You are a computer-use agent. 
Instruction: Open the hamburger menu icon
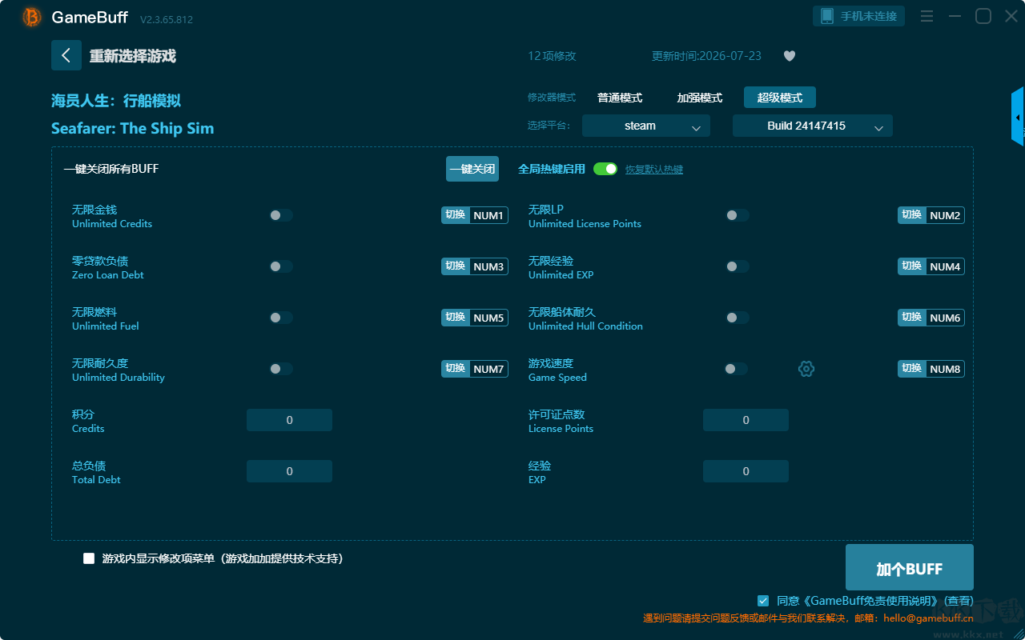click(x=927, y=16)
